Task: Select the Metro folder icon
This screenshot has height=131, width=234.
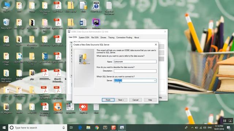Action: click(19, 108)
